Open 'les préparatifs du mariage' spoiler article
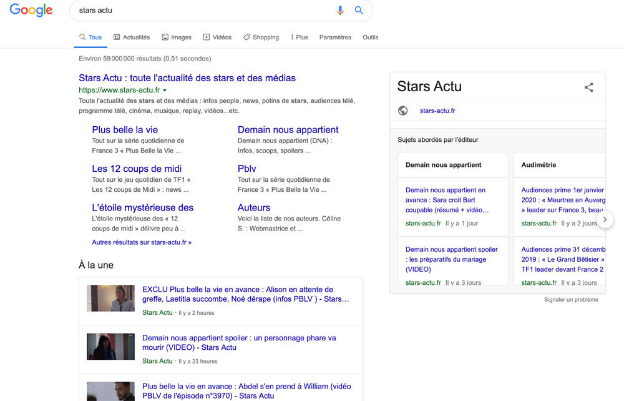 tap(452, 259)
